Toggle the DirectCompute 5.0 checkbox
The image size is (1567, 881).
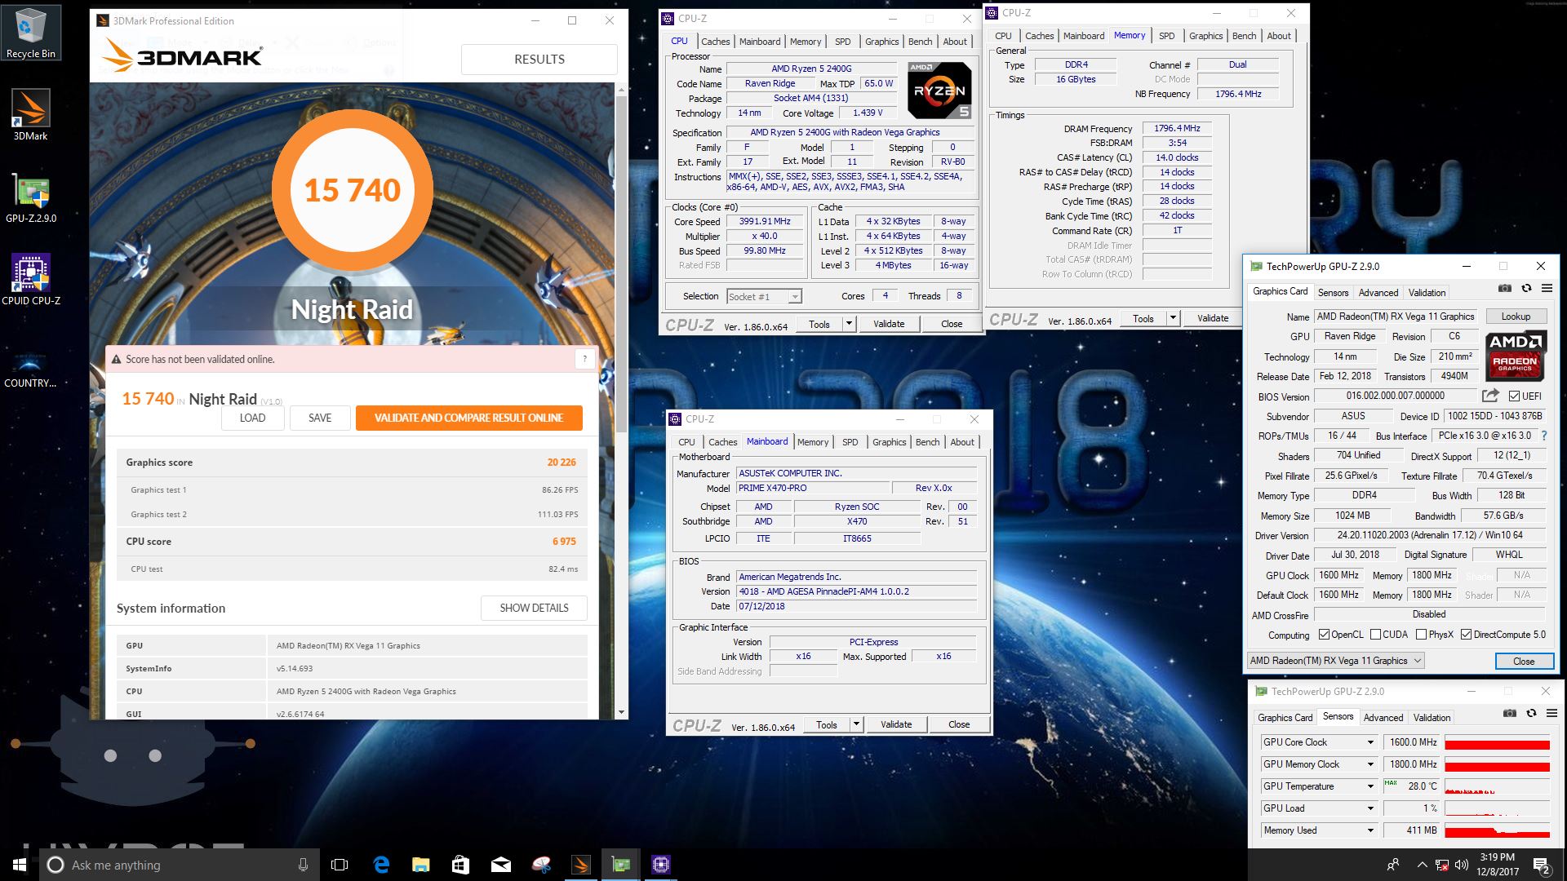[1467, 634]
